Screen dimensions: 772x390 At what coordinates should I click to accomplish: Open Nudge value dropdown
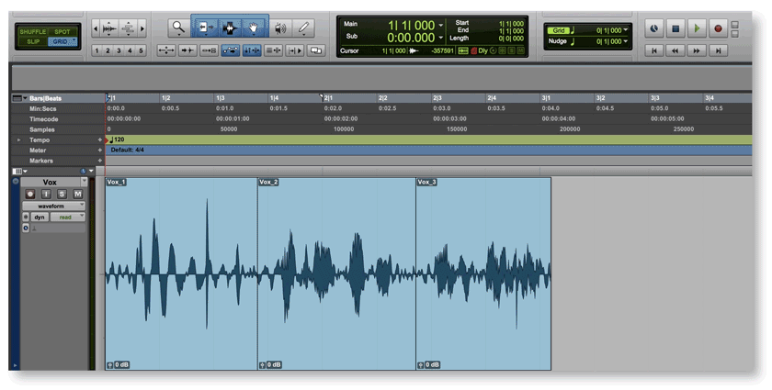[626, 41]
